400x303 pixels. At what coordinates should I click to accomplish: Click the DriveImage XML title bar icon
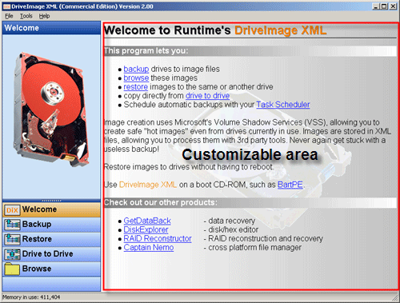pos(6,6)
